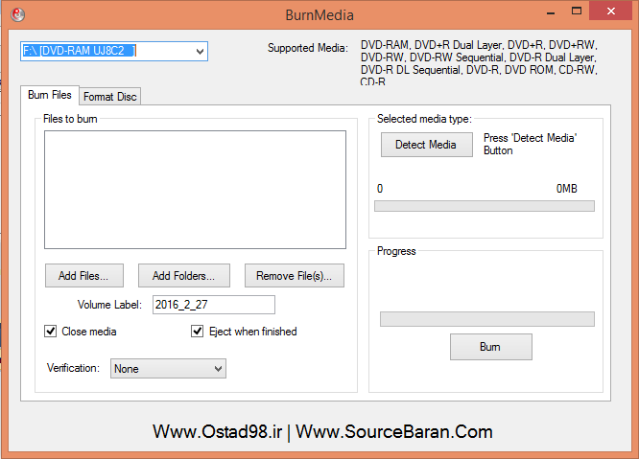Expand the Verification dropdown
639x459 pixels.
168,368
